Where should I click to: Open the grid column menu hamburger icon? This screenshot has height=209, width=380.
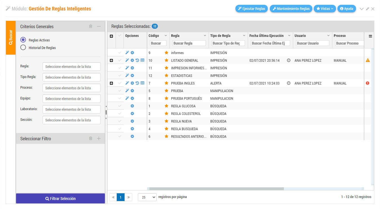click(x=370, y=36)
